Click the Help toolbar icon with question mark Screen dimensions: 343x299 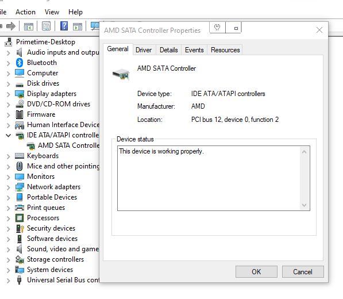click(x=64, y=26)
